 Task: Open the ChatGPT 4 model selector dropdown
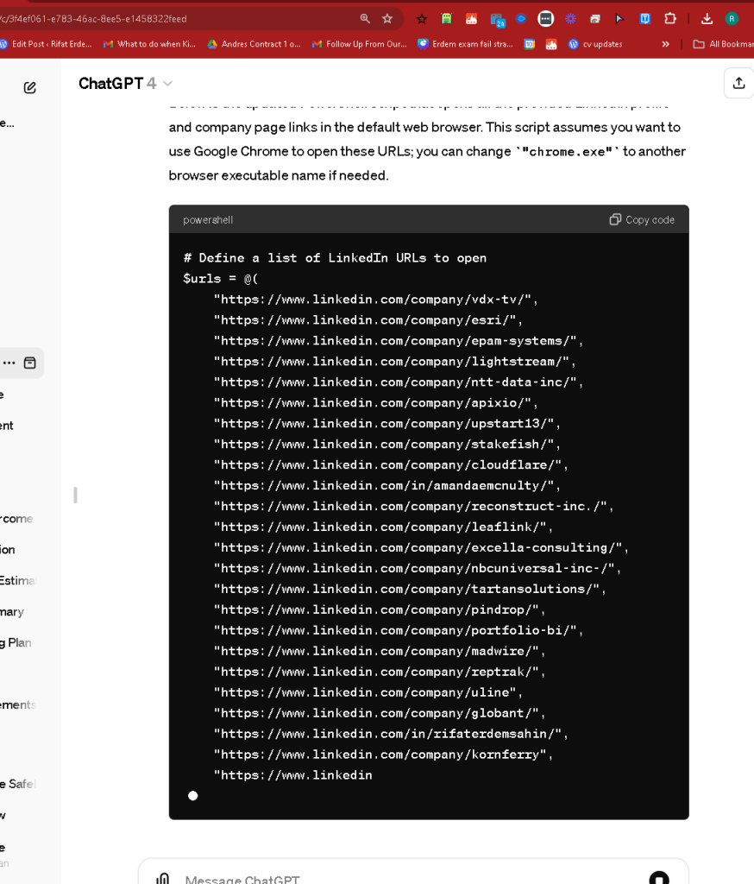pos(125,84)
